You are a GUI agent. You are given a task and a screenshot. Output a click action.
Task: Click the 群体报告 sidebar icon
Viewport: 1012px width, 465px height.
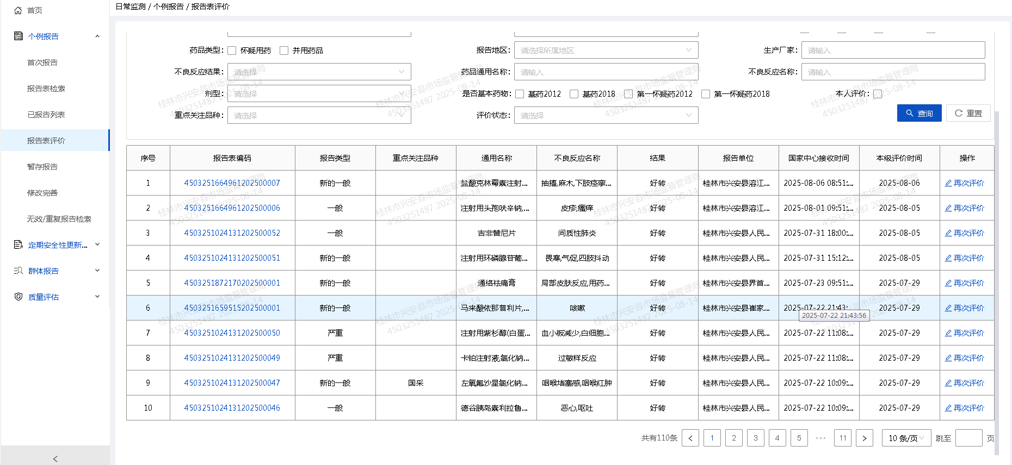pos(18,271)
